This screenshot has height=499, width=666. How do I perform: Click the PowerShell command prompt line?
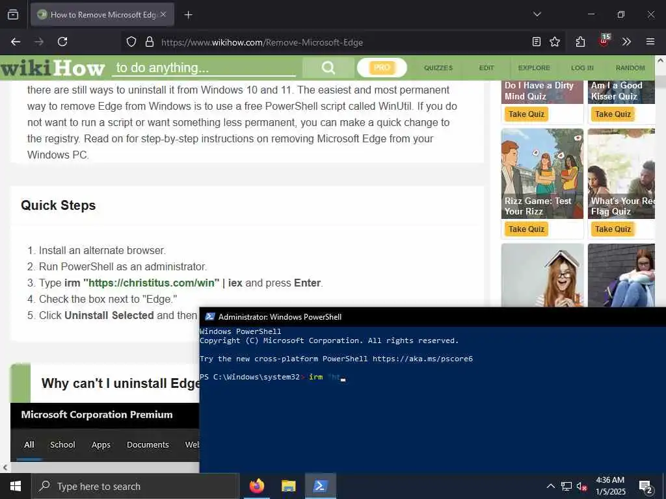273,377
